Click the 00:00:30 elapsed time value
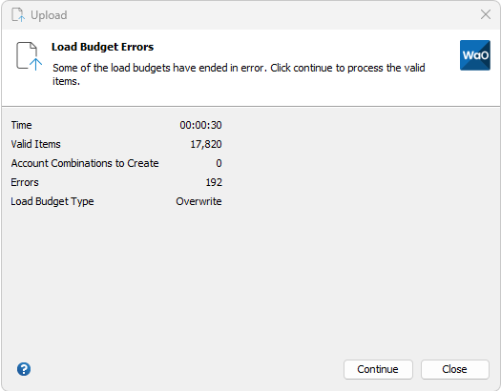 200,125
